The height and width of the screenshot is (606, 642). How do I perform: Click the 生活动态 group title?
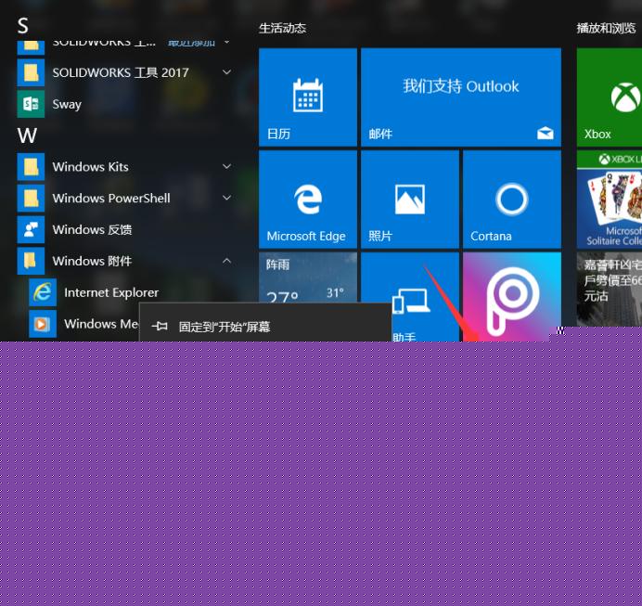[283, 28]
